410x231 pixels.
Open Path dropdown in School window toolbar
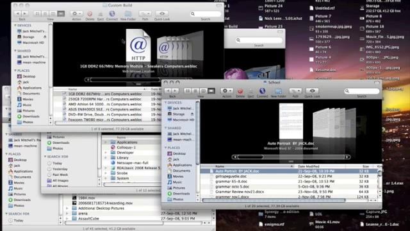295,91
